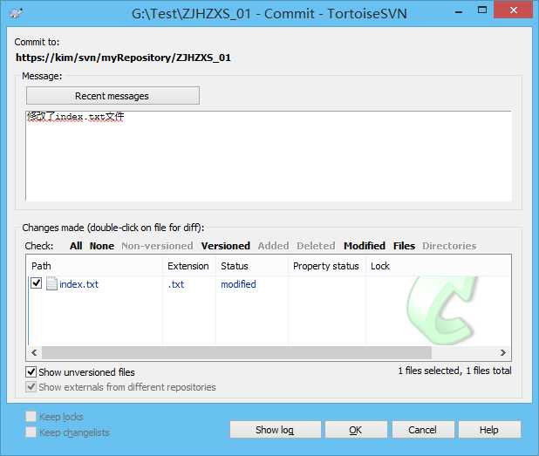
Task: Sort by the Extension column header
Action: (x=189, y=266)
